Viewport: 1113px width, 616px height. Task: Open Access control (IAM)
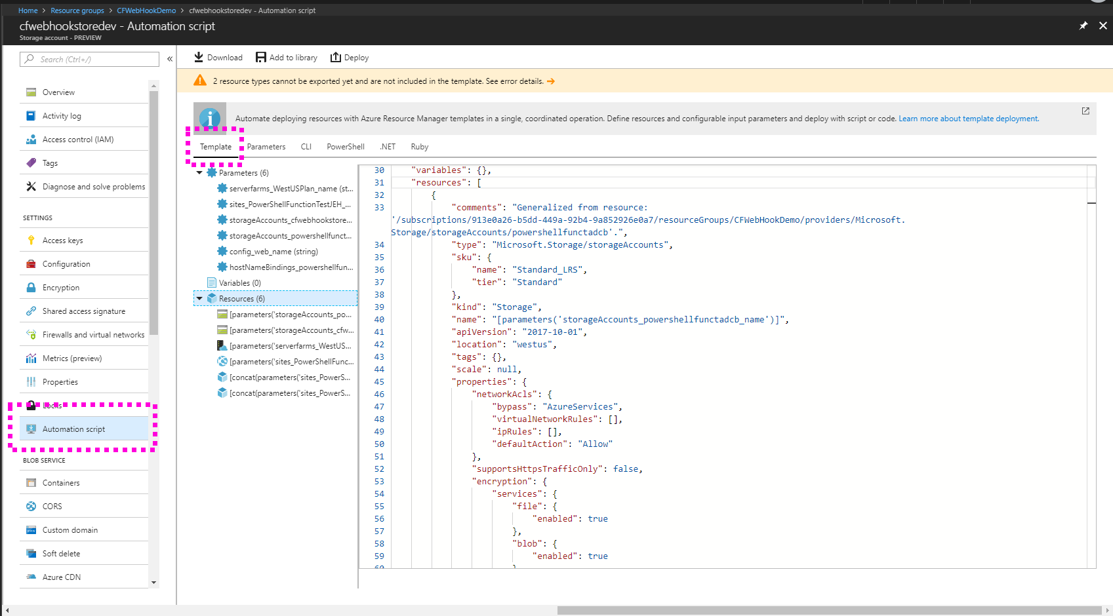[84, 140]
